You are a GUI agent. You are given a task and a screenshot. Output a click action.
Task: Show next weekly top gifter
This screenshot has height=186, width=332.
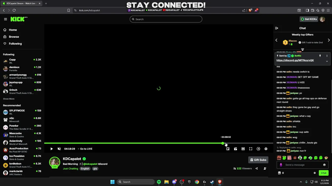point(329,40)
